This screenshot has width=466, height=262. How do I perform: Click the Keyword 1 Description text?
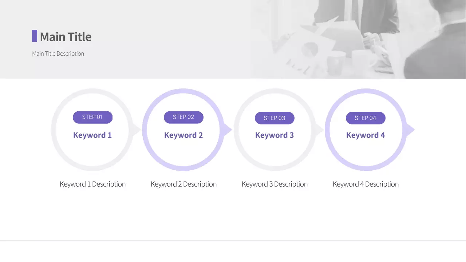pos(92,184)
